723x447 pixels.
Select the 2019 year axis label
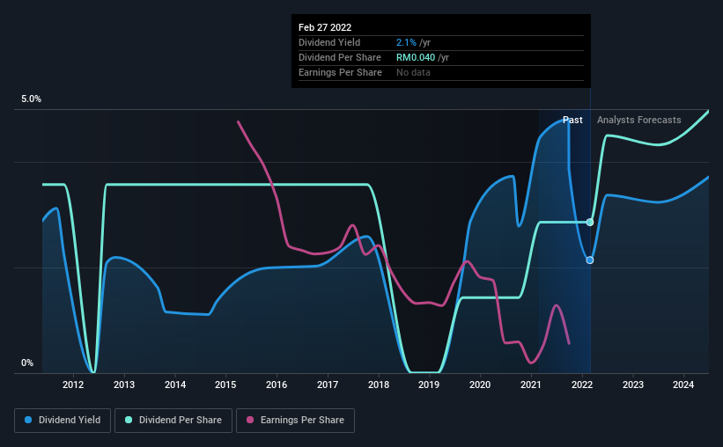pos(429,385)
